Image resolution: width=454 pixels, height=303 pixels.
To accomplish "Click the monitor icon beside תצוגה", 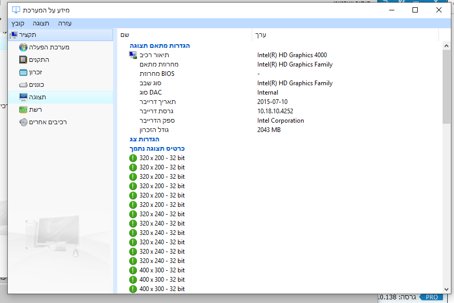I will pyautogui.click(x=23, y=97).
